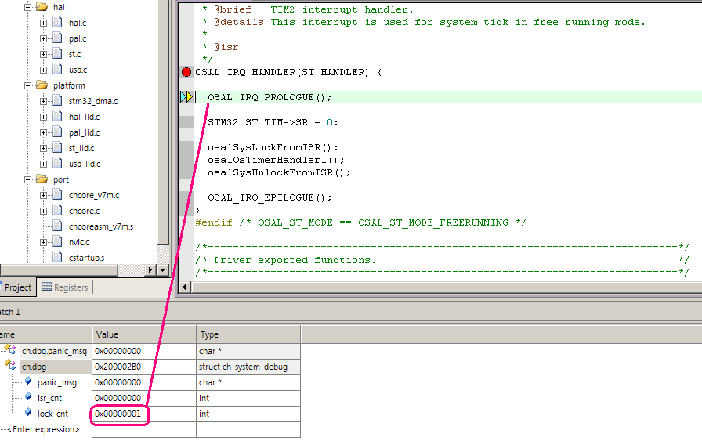
Task: Click the isr_cnt member icon
Action: pyautogui.click(x=28, y=396)
